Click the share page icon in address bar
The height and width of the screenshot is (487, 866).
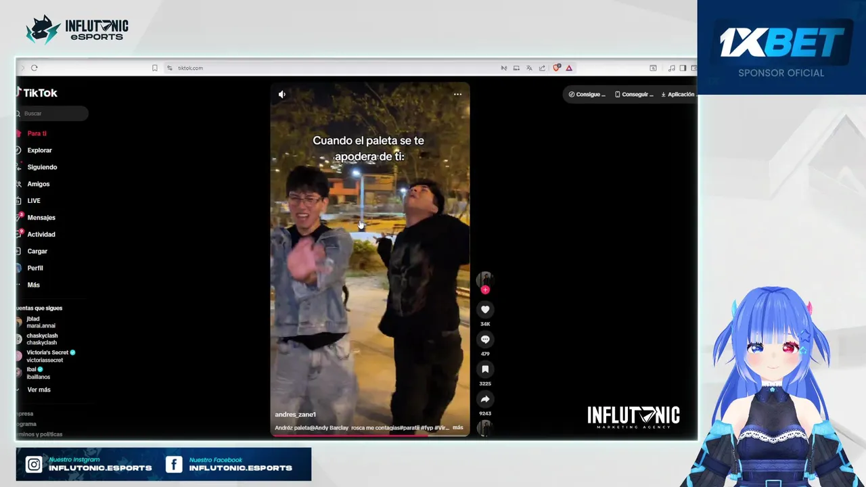point(542,68)
